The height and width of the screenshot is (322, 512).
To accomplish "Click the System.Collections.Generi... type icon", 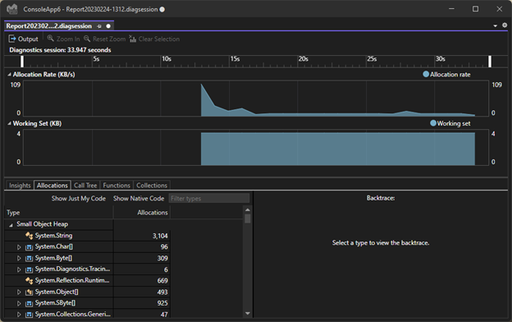I will [x=29, y=315].
